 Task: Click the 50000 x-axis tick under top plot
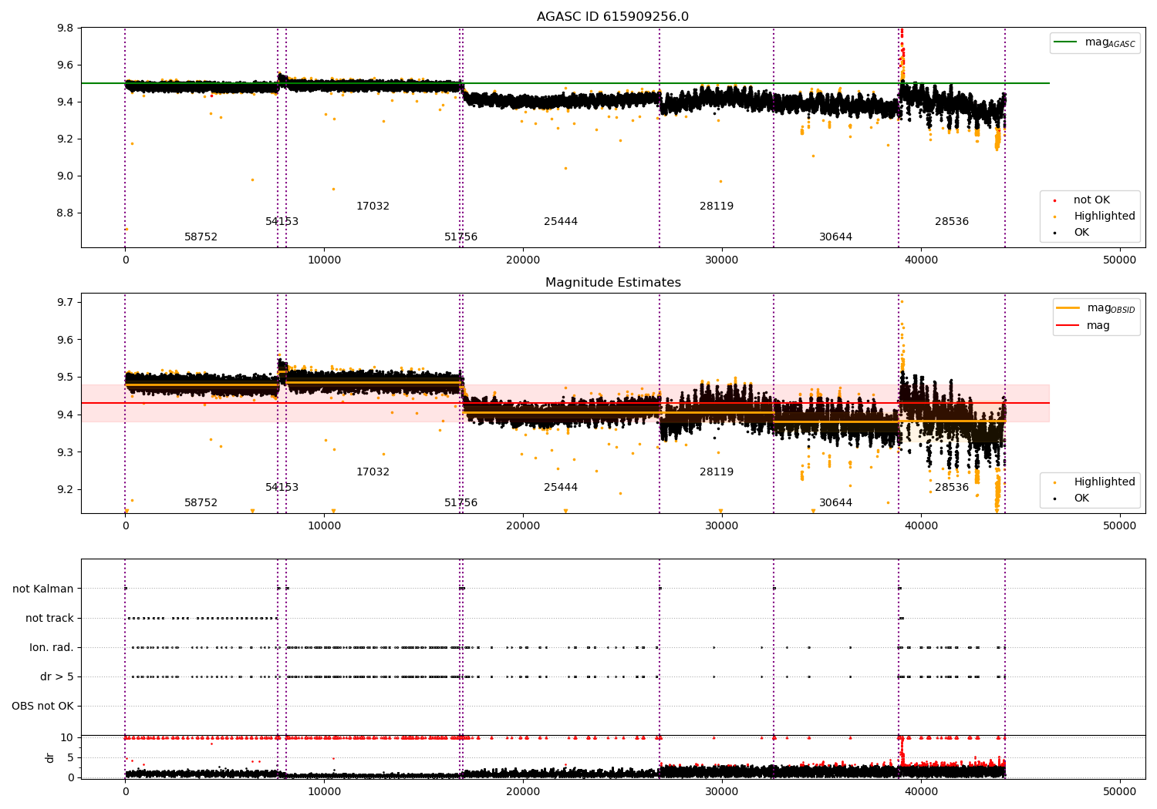(x=1119, y=260)
